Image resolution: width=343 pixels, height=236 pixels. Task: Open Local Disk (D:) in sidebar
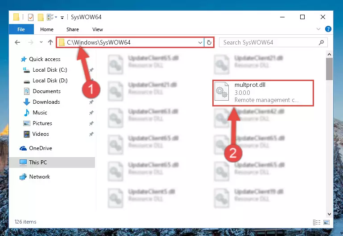[x=50, y=81]
